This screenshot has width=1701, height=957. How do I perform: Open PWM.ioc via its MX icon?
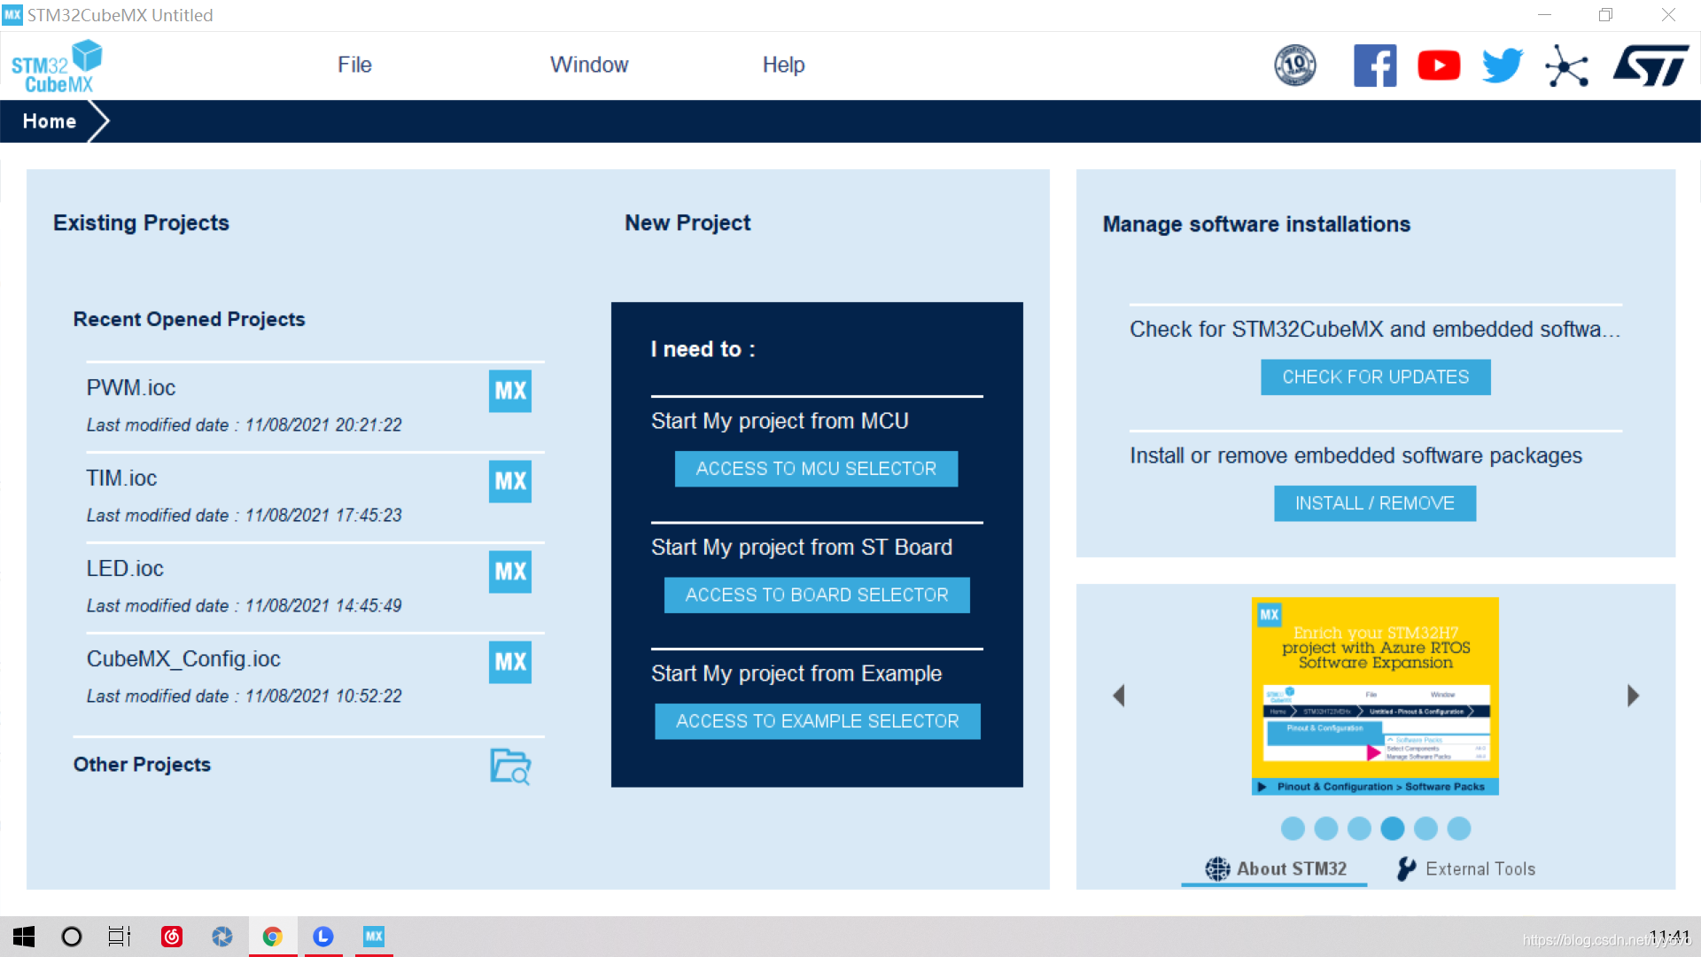pos(510,391)
